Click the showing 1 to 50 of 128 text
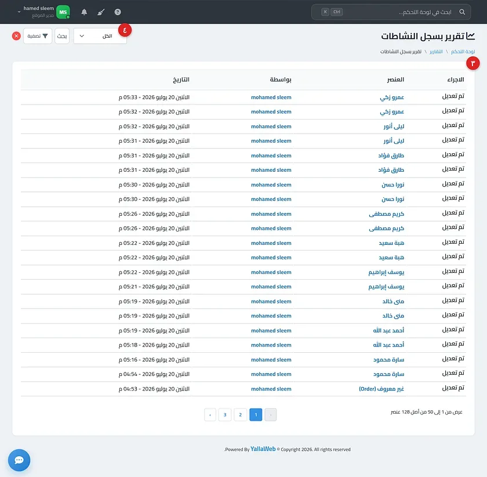 [x=427, y=412]
